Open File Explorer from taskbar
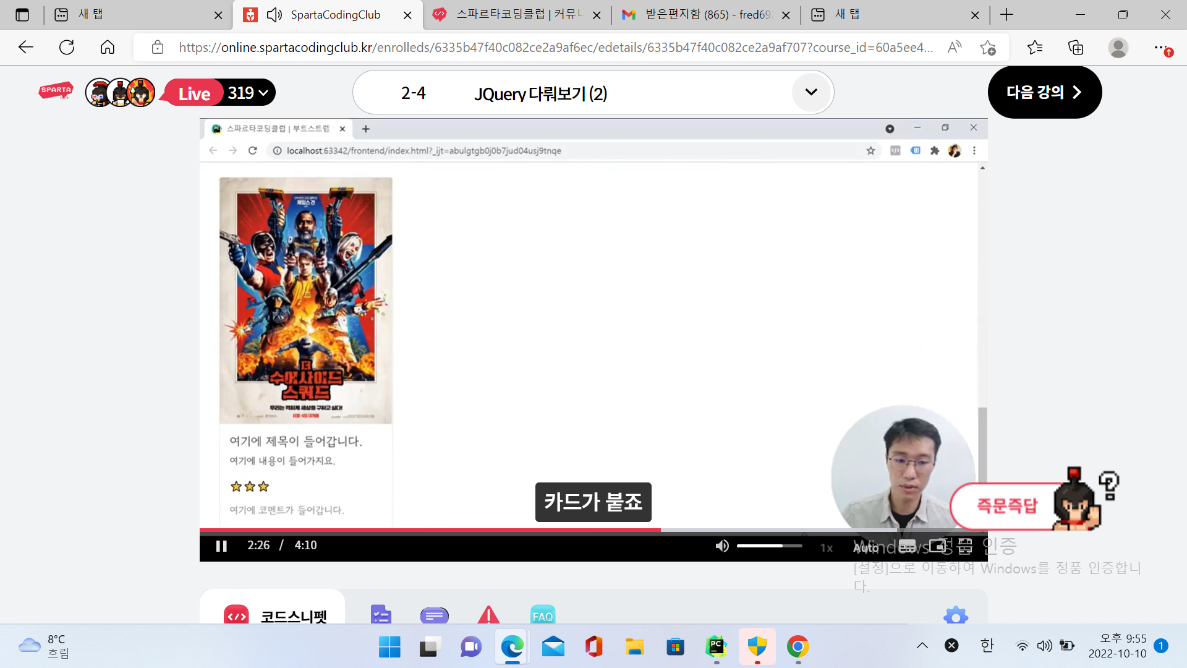This screenshot has width=1187, height=668. (x=634, y=647)
